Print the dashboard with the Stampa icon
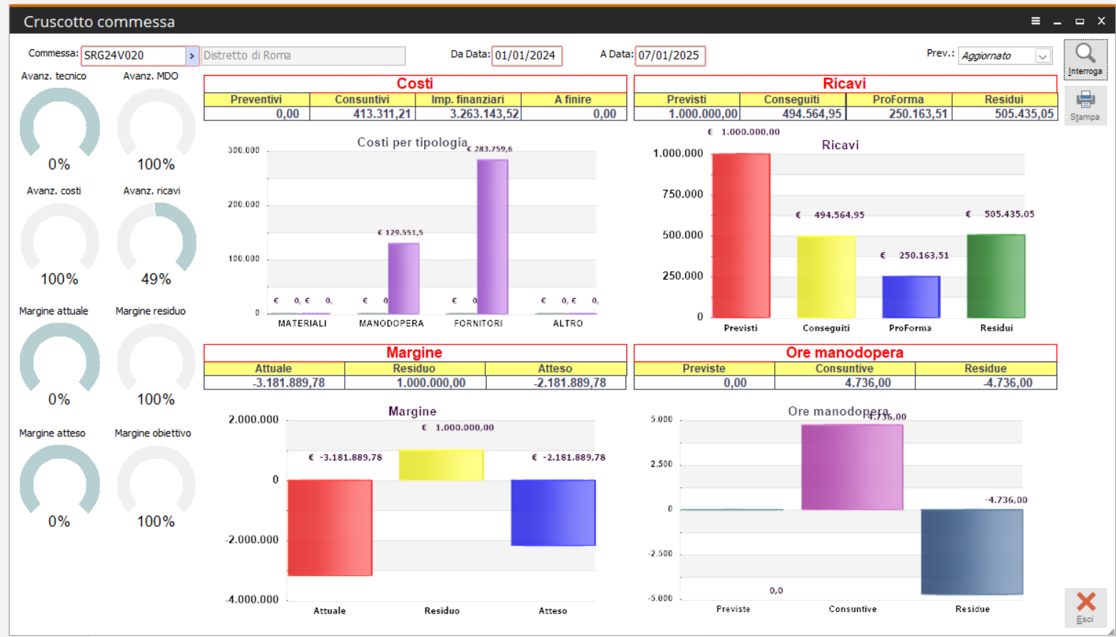 click(1085, 105)
